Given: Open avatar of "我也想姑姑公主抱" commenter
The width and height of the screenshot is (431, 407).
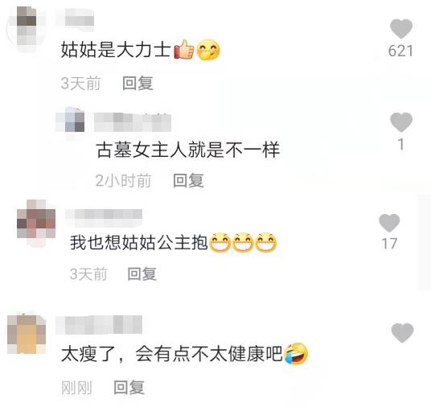Looking at the screenshot, I should (36, 223).
